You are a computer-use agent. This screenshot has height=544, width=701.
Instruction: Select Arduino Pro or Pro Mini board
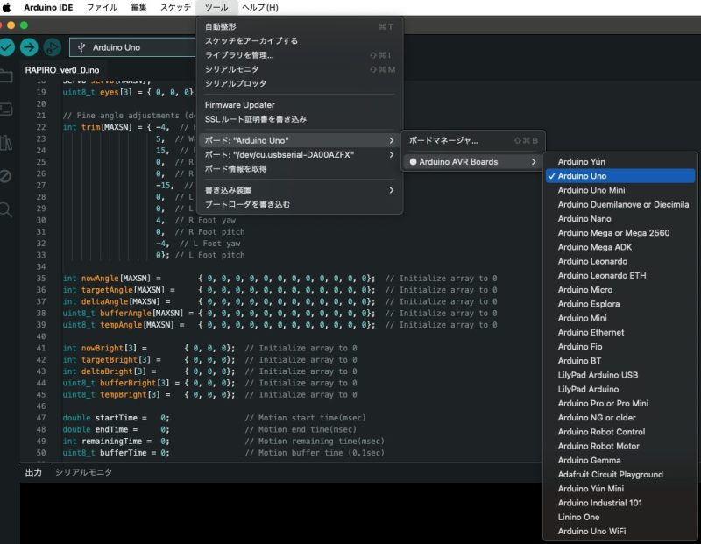point(620,403)
